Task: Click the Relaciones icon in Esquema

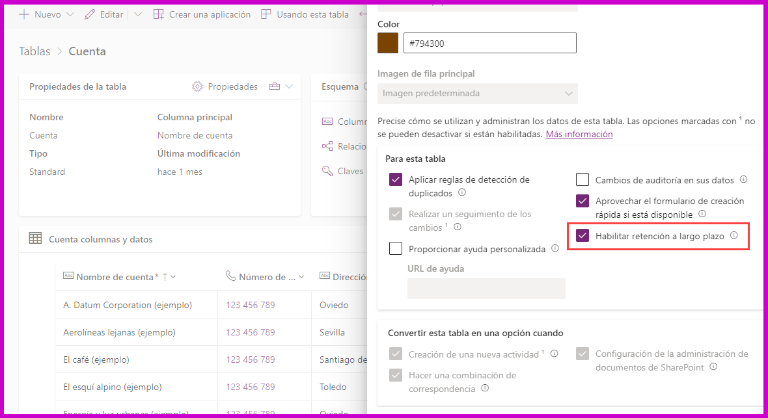Action: pos(327,146)
